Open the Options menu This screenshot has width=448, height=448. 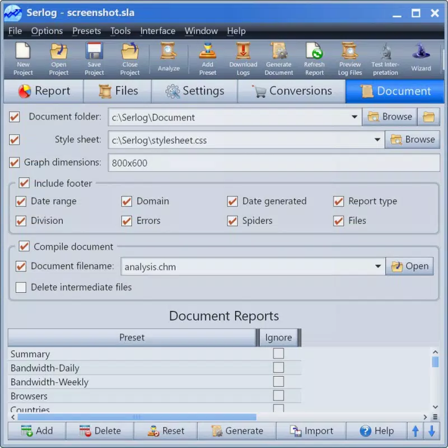tap(47, 31)
